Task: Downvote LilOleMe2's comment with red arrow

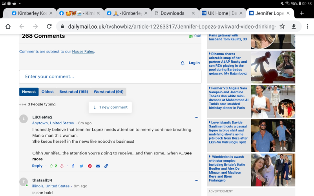Action: [x=62, y=166]
